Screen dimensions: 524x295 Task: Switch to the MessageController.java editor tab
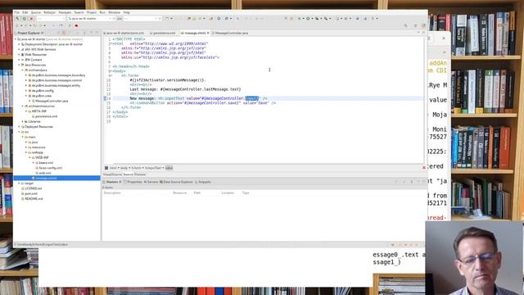(x=231, y=33)
